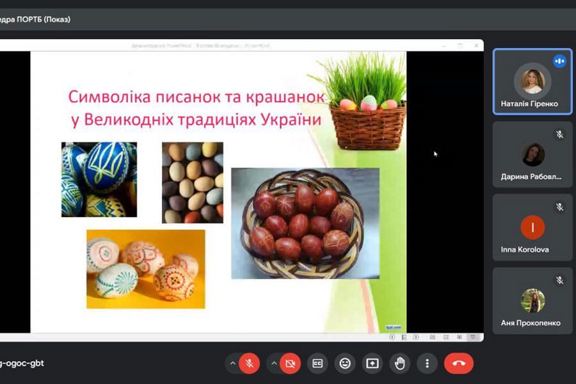Click the slide title 'Символіка писанок та крашанок'
This screenshot has width=576, height=384.
(x=196, y=97)
